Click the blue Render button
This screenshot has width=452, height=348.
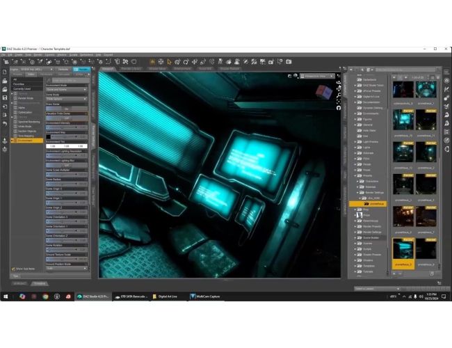tap(81, 70)
